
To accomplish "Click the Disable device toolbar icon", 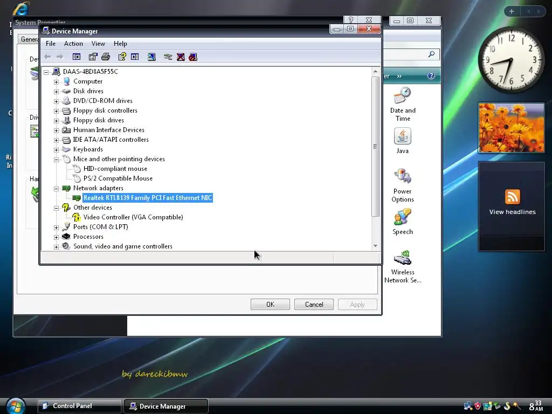I will tap(193, 57).
